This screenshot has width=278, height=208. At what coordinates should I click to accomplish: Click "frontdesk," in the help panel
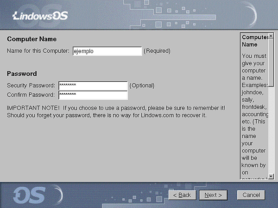[x=254, y=107]
